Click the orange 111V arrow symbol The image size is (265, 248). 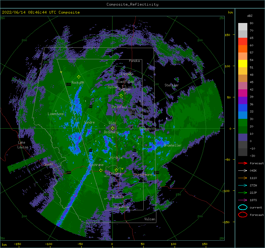(243, 178)
